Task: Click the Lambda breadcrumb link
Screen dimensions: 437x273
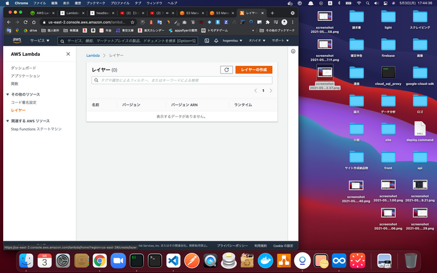Action: click(93, 56)
